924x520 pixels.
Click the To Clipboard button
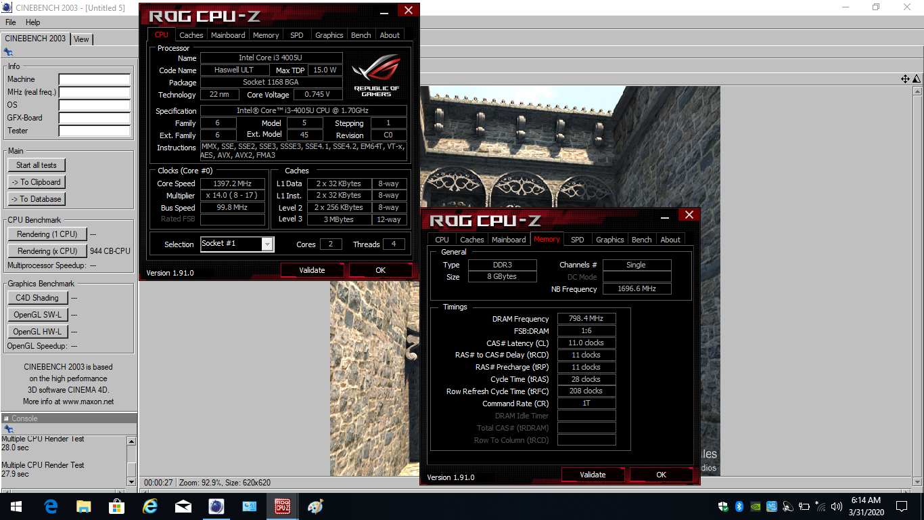coord(37,182)
